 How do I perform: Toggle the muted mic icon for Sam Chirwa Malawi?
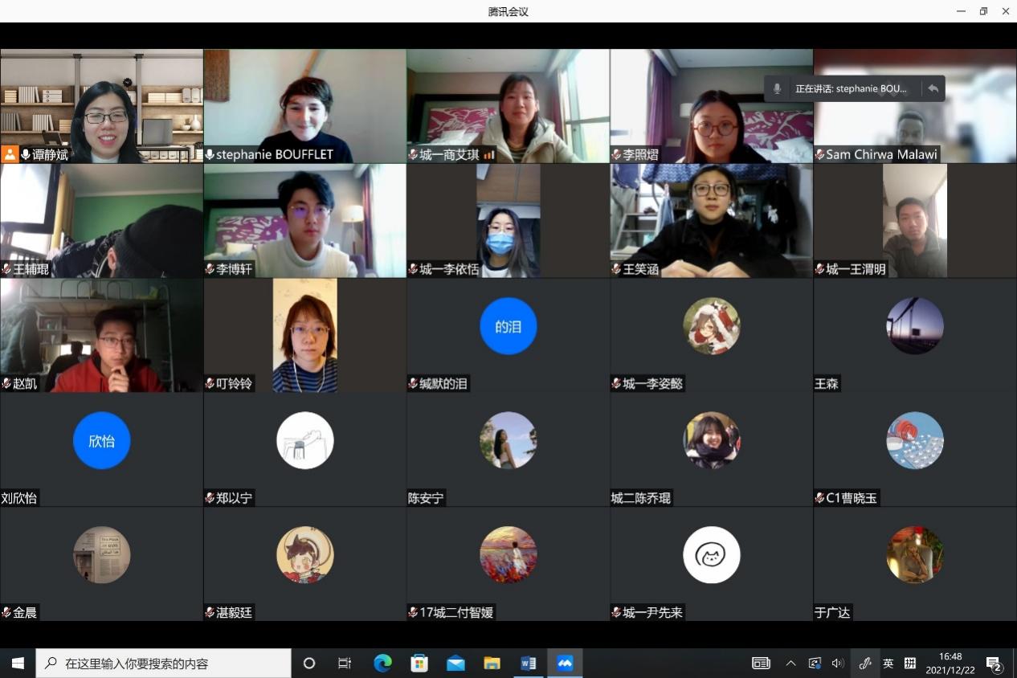tap(819, 154)
